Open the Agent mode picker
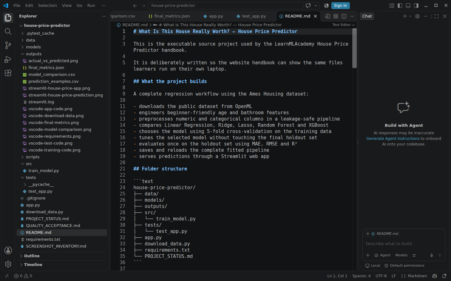Image resolution: width=451 pixels, height=281 pixels. coord(383,255)
